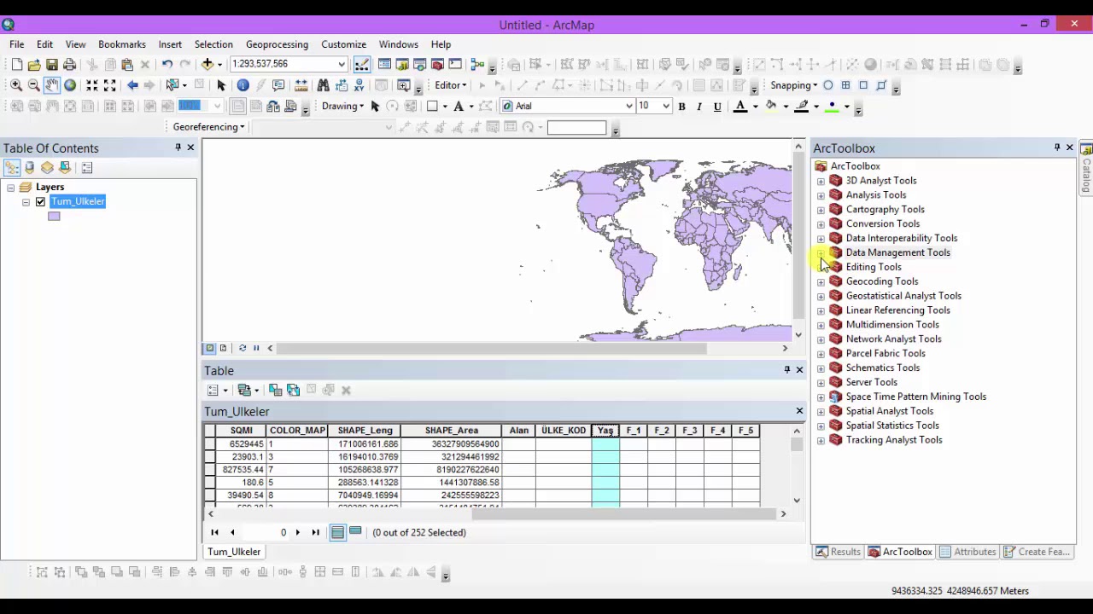Open a map document folder icon
The height and width of the screenshot is (614, 1093).
point(34,65)
